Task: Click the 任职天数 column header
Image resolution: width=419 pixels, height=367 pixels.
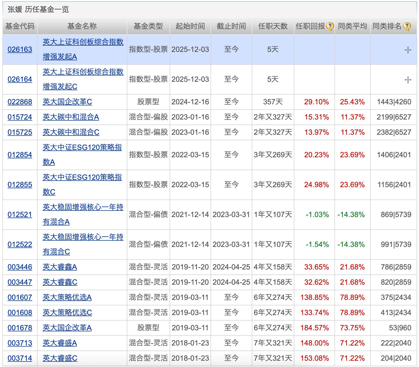Action: point(273,26)
